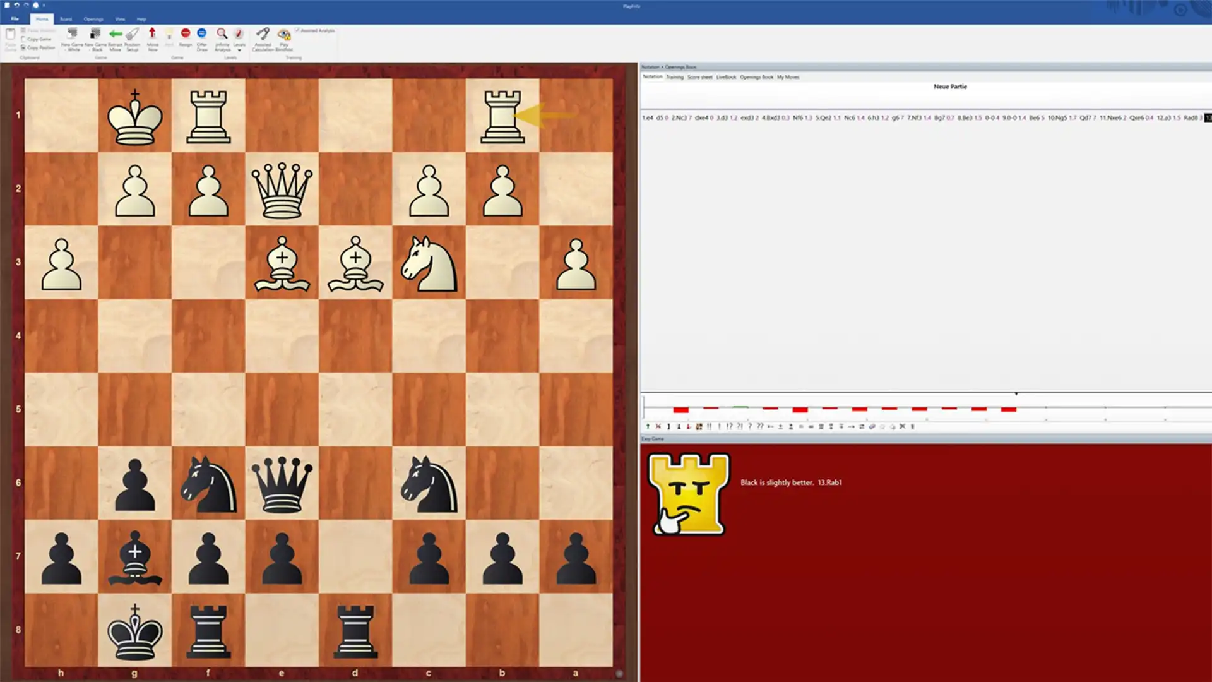Click the undo icon in title bar
This screenshot has height=682, width=1212.
pos(17,5)
